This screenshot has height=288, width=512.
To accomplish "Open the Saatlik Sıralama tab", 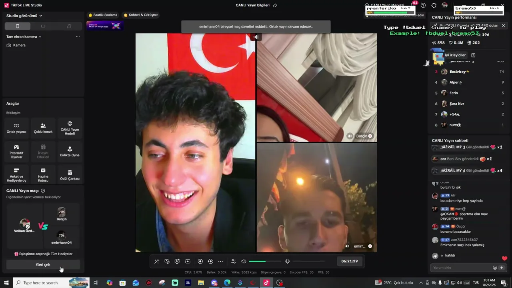I will click(x=103, y=15).
